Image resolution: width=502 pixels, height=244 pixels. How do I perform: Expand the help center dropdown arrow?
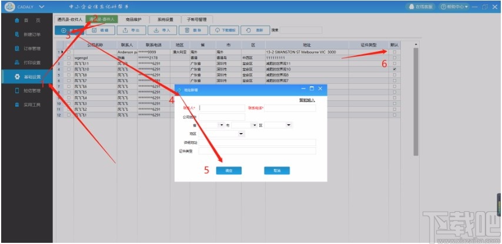tap(466, 6)
